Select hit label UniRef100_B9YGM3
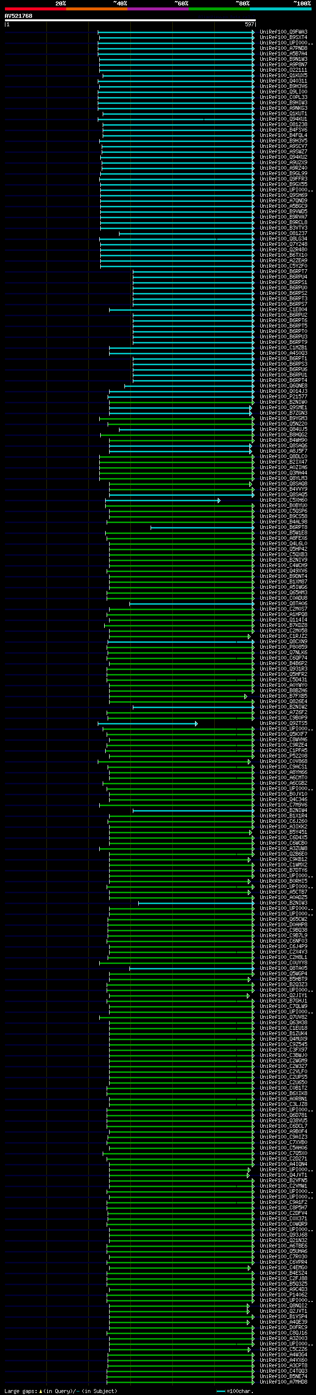The width and height of the screenshot is (316, 1395). coord(283,419)
